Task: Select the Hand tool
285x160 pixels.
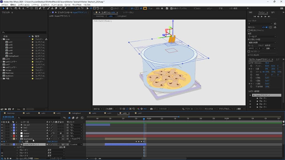Action: pos(7,8)
